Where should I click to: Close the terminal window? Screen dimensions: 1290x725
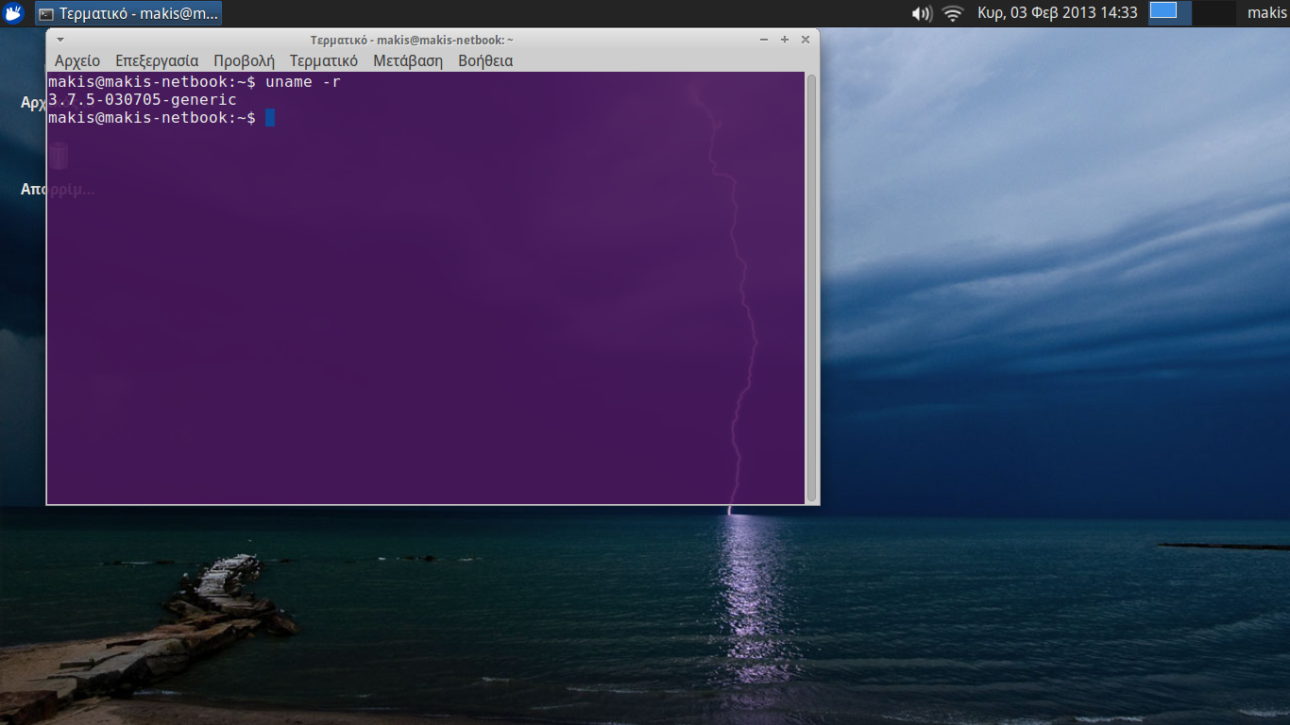pos(806,40)
